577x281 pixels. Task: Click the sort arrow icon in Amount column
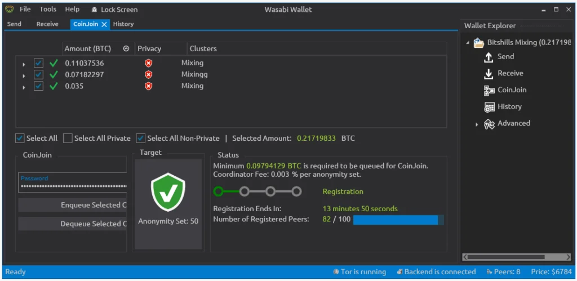point(126,48)
